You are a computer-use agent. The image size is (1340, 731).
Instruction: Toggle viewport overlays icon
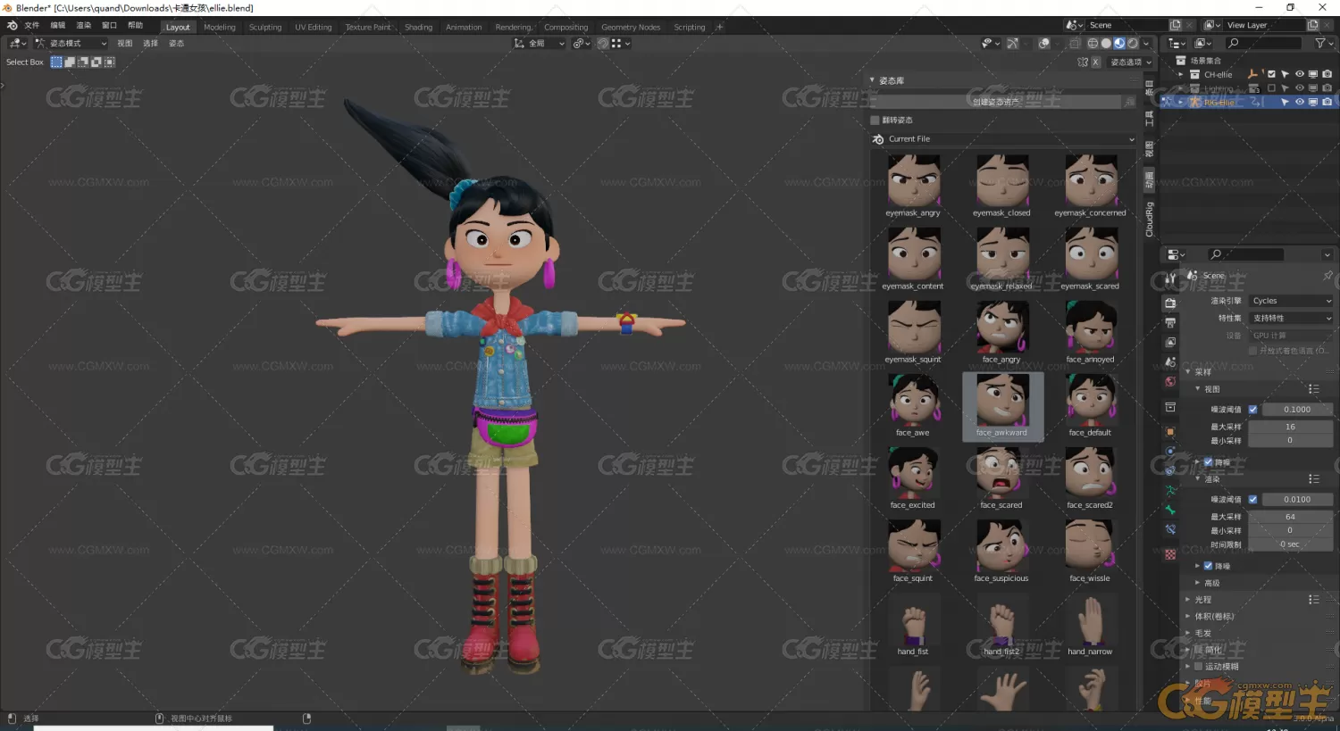pyautogui.click(x=1043, y=43)
